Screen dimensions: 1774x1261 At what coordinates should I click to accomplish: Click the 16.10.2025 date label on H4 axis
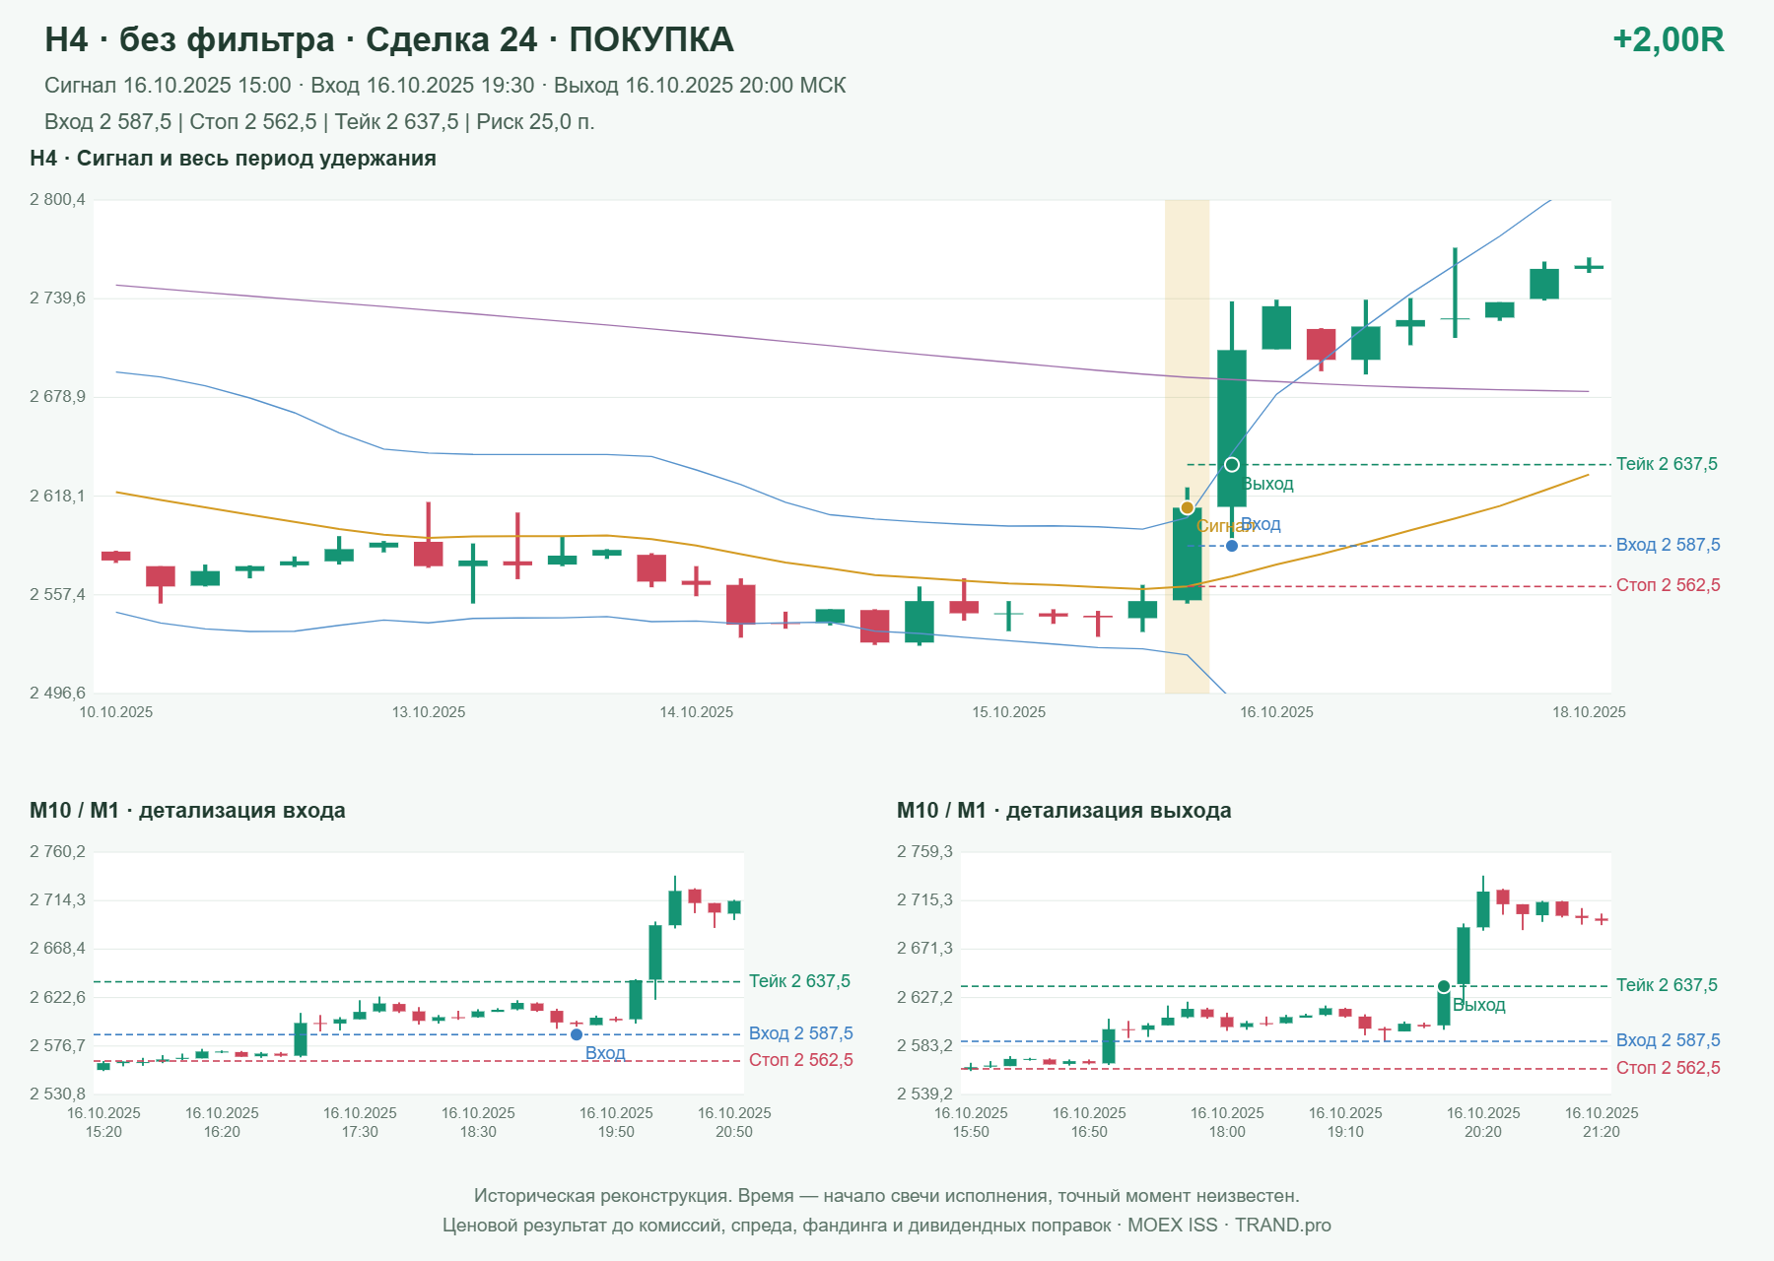pos(1276,712)
